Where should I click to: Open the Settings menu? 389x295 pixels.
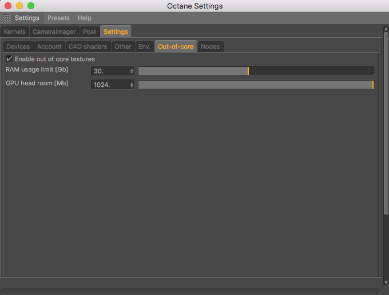tap(27, 18)
